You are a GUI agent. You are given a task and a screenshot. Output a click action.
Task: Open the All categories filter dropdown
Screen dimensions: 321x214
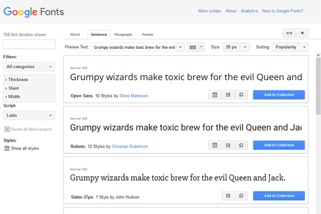click(x=29, y=66)
